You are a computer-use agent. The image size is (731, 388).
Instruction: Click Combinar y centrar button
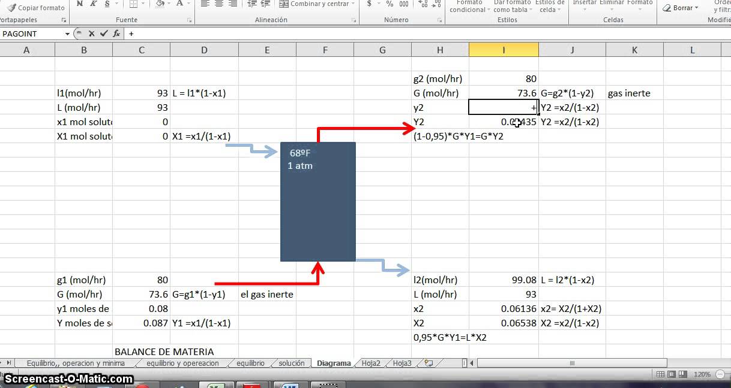click(314, 4)
